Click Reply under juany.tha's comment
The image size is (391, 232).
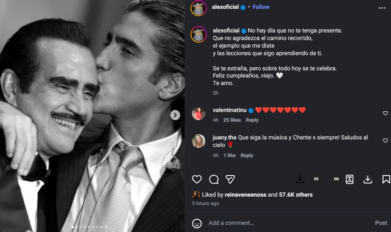[247, 156]
